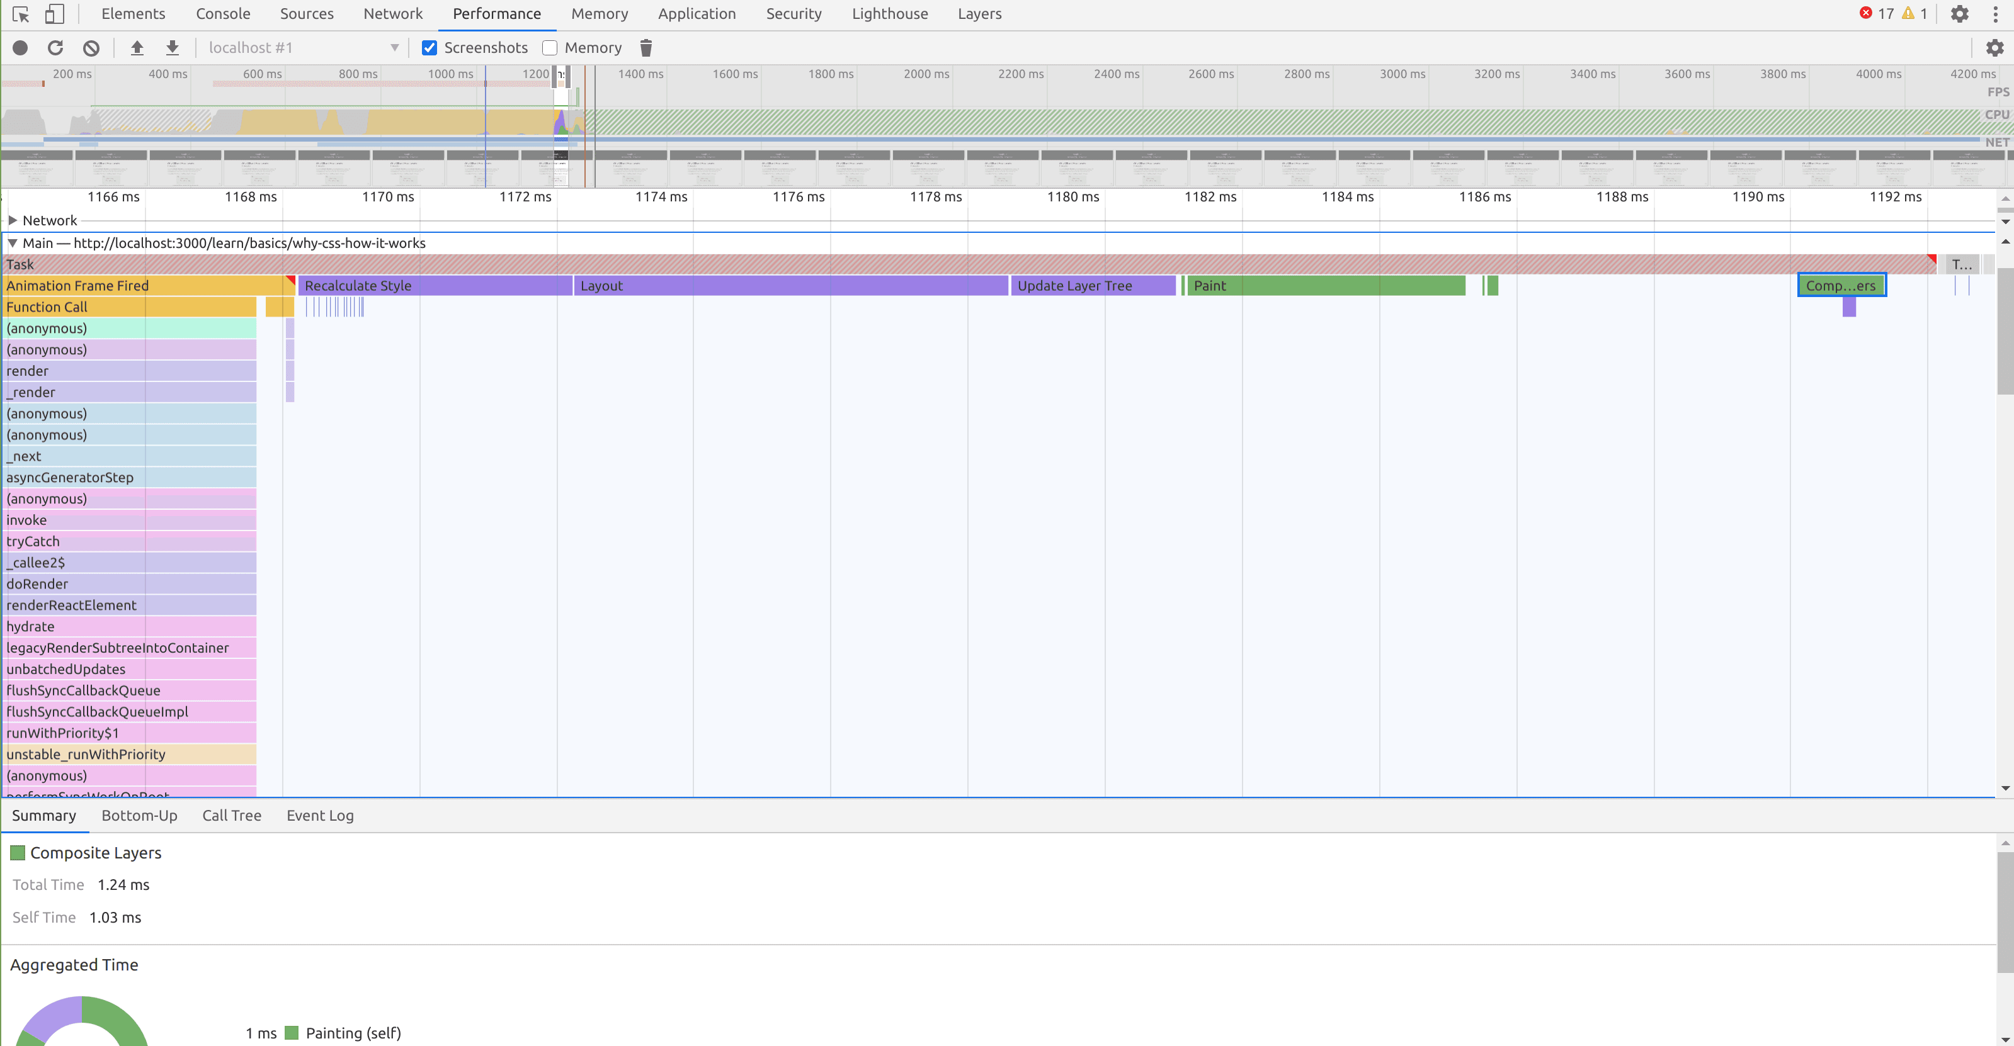The height and width of the screenshot is (1046, 2014).
Task: Click the download profile icon
Action: [172, 48]
